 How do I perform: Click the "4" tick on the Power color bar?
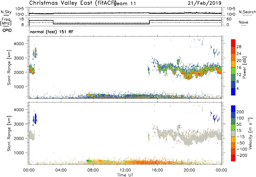pos(237,88)
